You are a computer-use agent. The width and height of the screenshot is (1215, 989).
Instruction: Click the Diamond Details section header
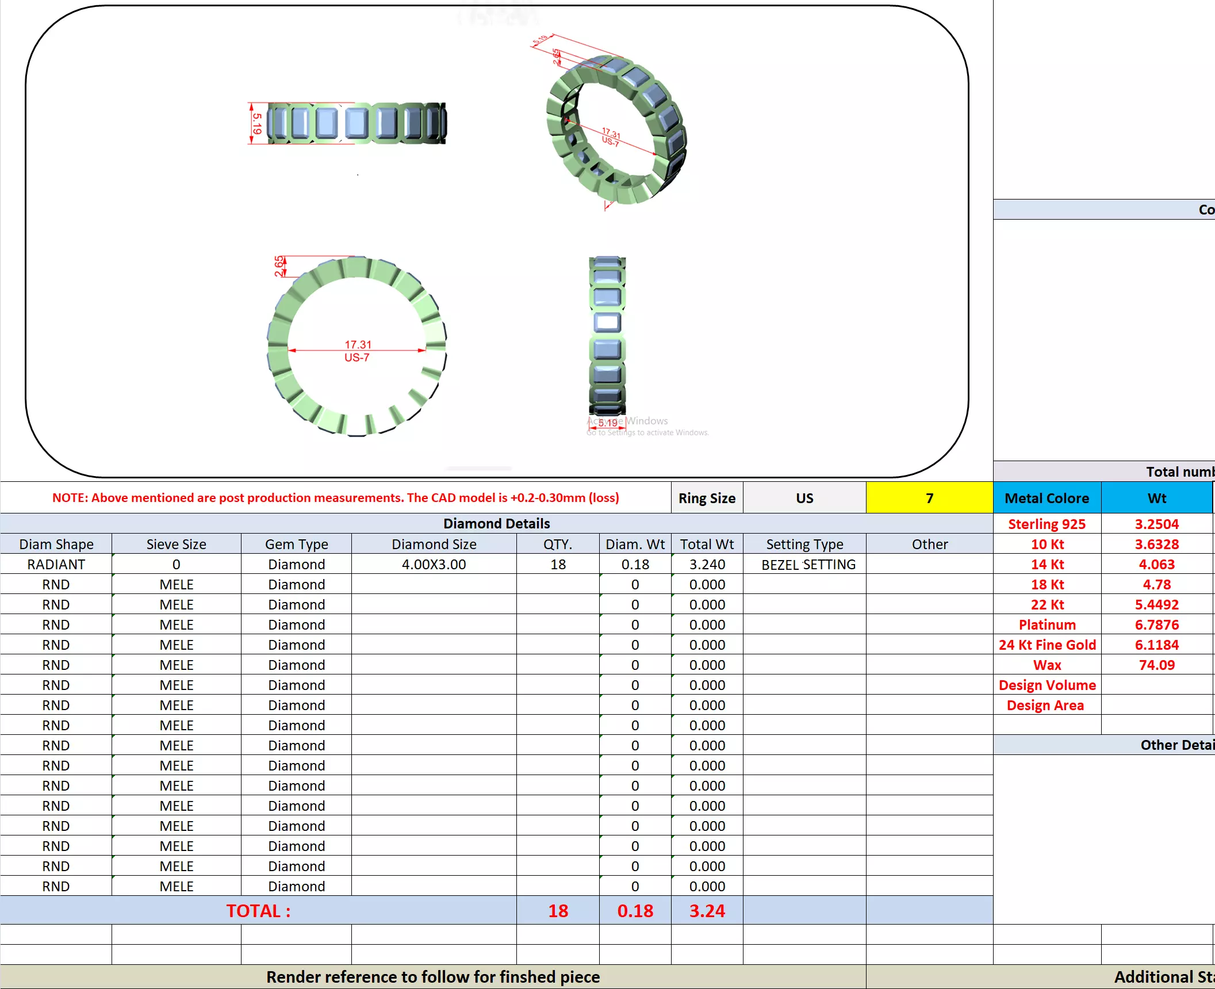(496, 523)
